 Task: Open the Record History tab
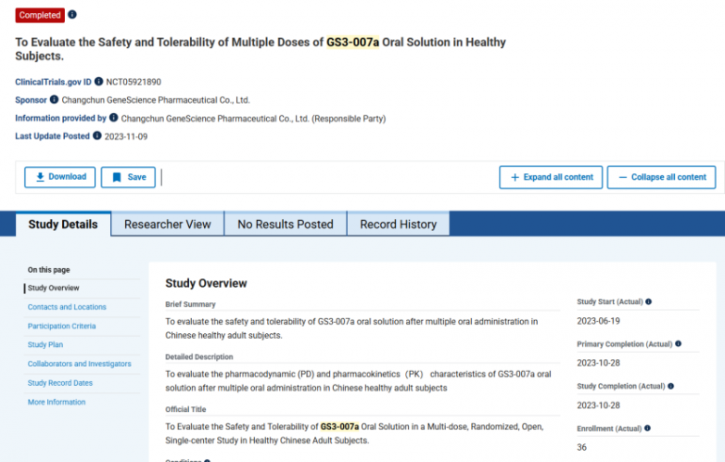[398, 225]
